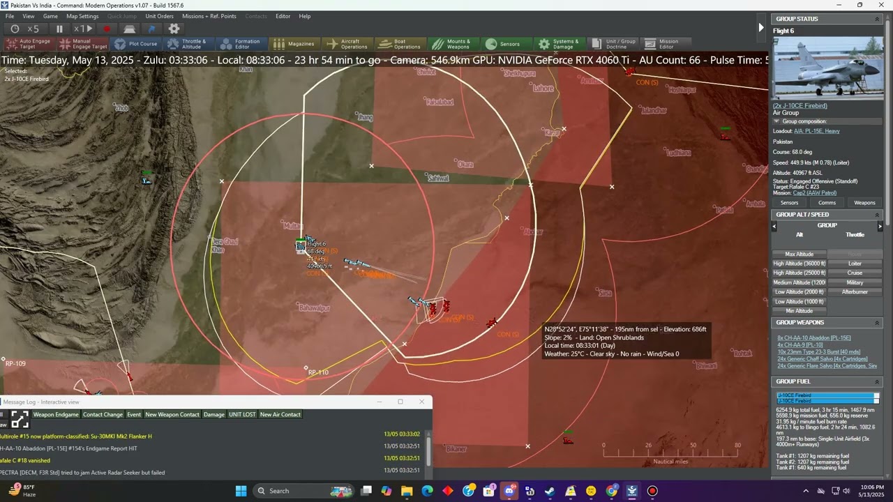Click the blue arrow toolbar icon
The height and width of the screenshot is (502, 893).
coord(151,29)
